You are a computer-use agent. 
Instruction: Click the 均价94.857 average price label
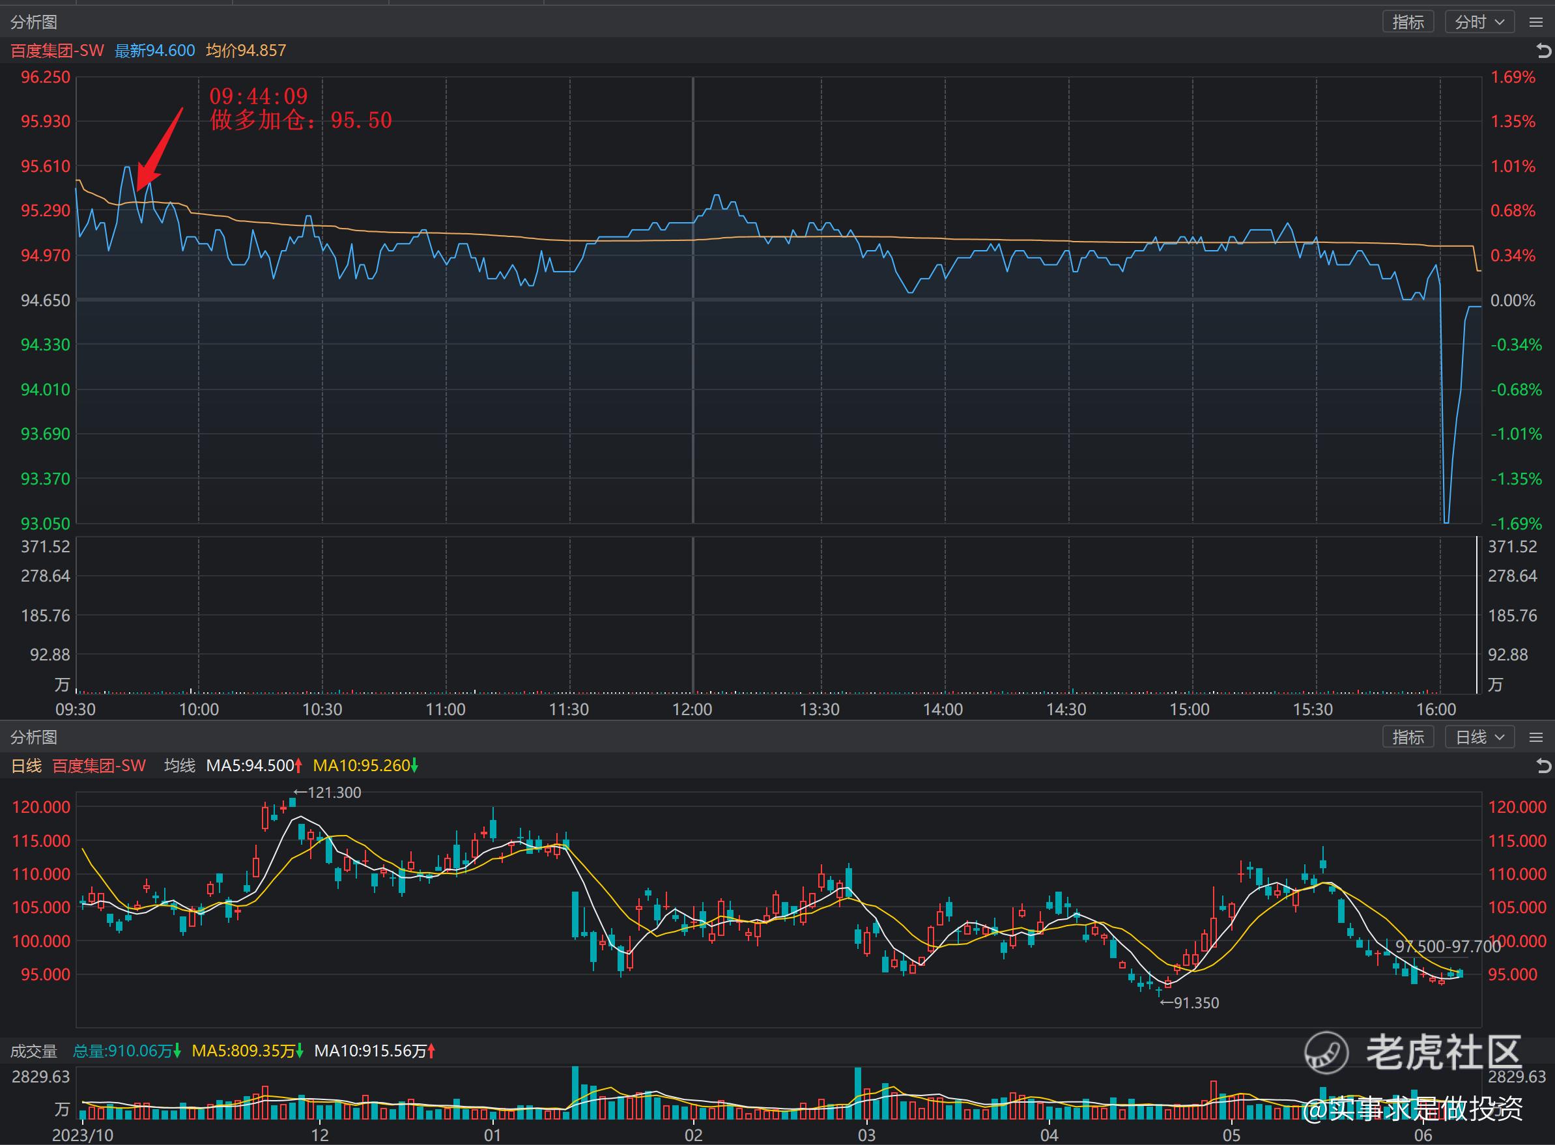(246, 51)
